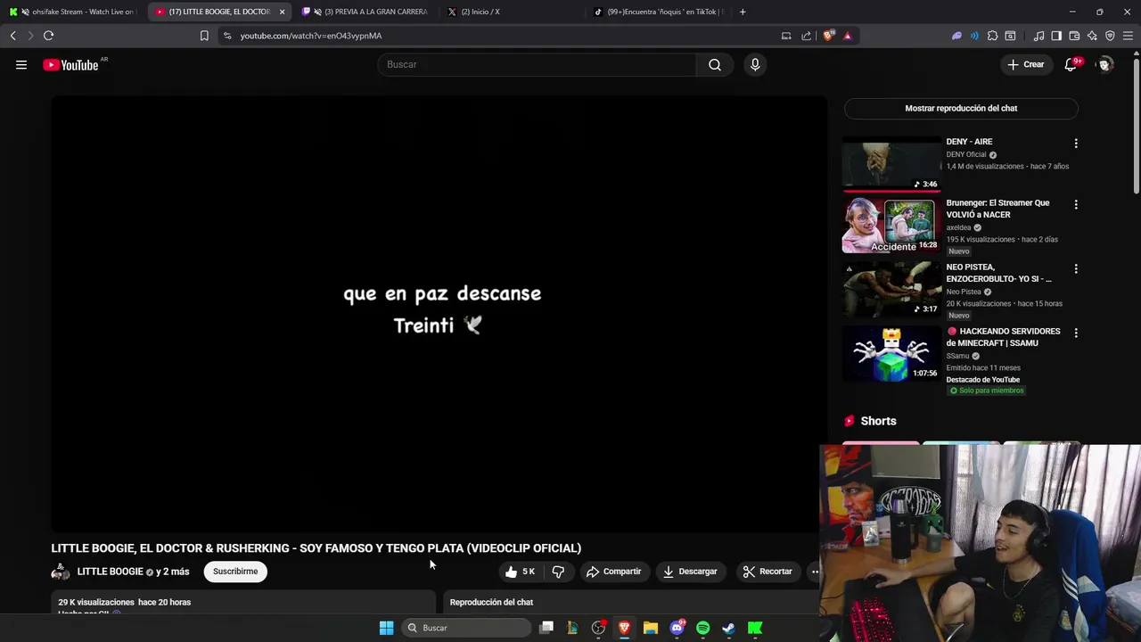Click the Suscribirme button
Screen dimensions: 1141x642
click(235, 572)
